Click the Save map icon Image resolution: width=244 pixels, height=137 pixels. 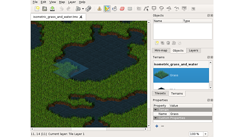coord(52,9)
